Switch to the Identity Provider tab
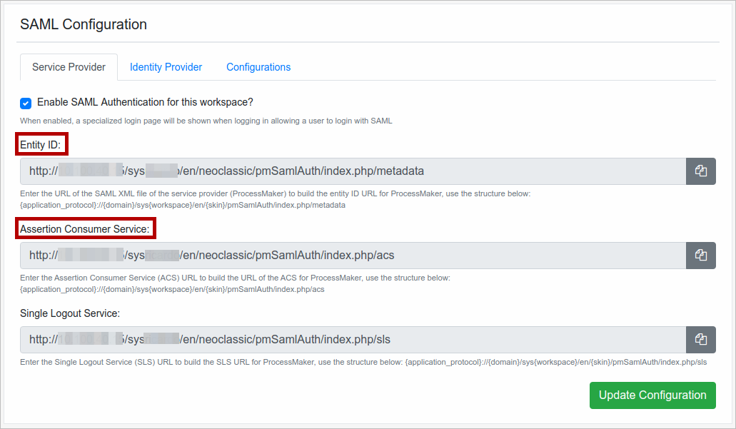Viewport: 736px width, 429px height. pos(166,67)
